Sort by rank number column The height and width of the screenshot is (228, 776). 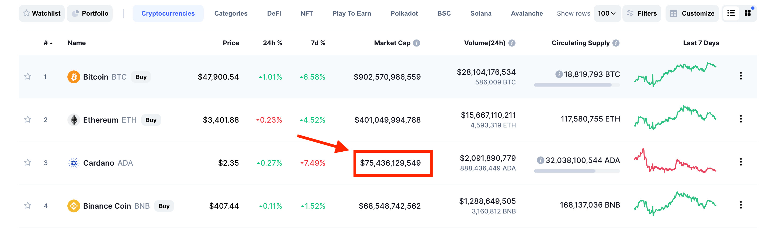coord(48,43)
